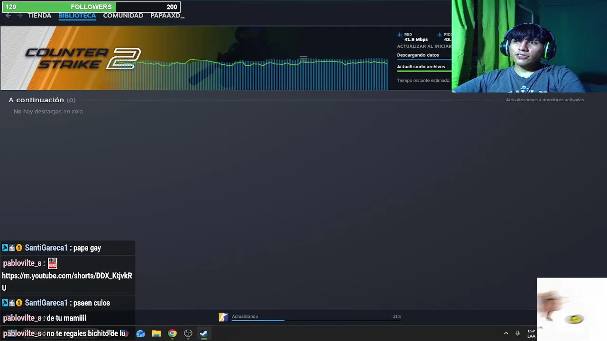Click the microphone icon in the system tray
Viewport: 607px width, 341px height.
point(518,333)
